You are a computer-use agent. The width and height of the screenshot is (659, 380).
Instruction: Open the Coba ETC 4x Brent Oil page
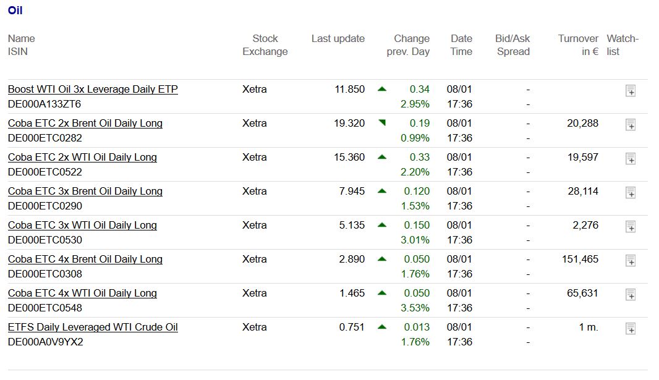[85, 259]
